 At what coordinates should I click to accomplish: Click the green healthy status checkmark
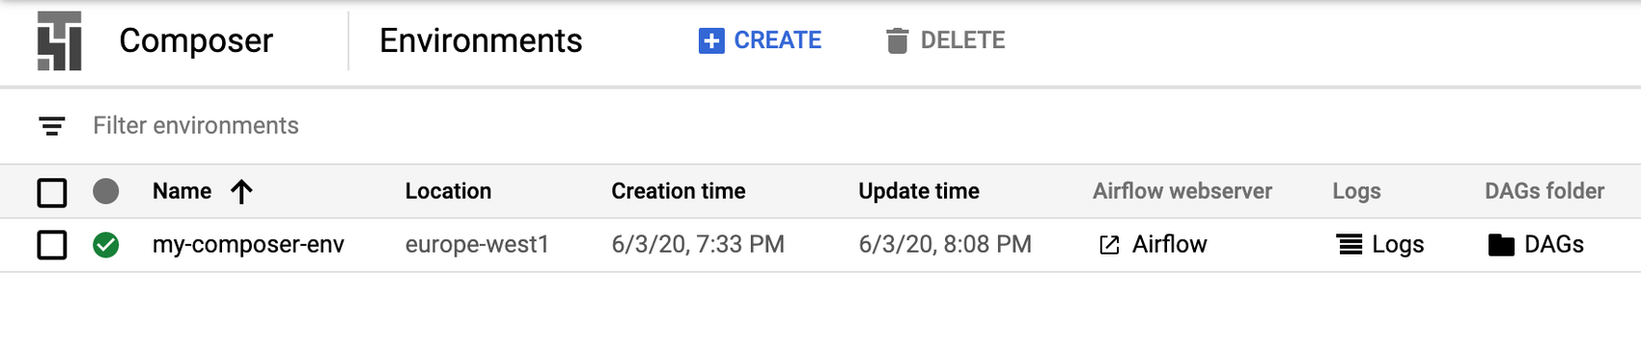[106, 245]
